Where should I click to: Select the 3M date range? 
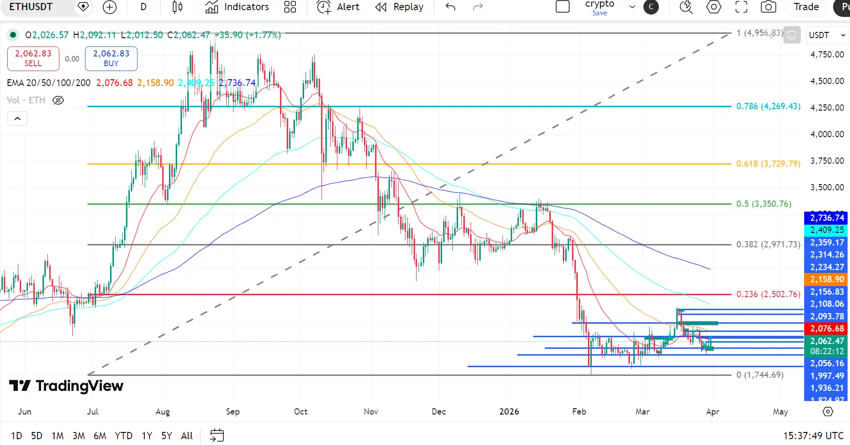[x=79, y=436]
